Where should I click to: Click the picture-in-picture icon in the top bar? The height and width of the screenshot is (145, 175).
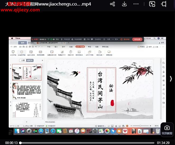[152, 4]
